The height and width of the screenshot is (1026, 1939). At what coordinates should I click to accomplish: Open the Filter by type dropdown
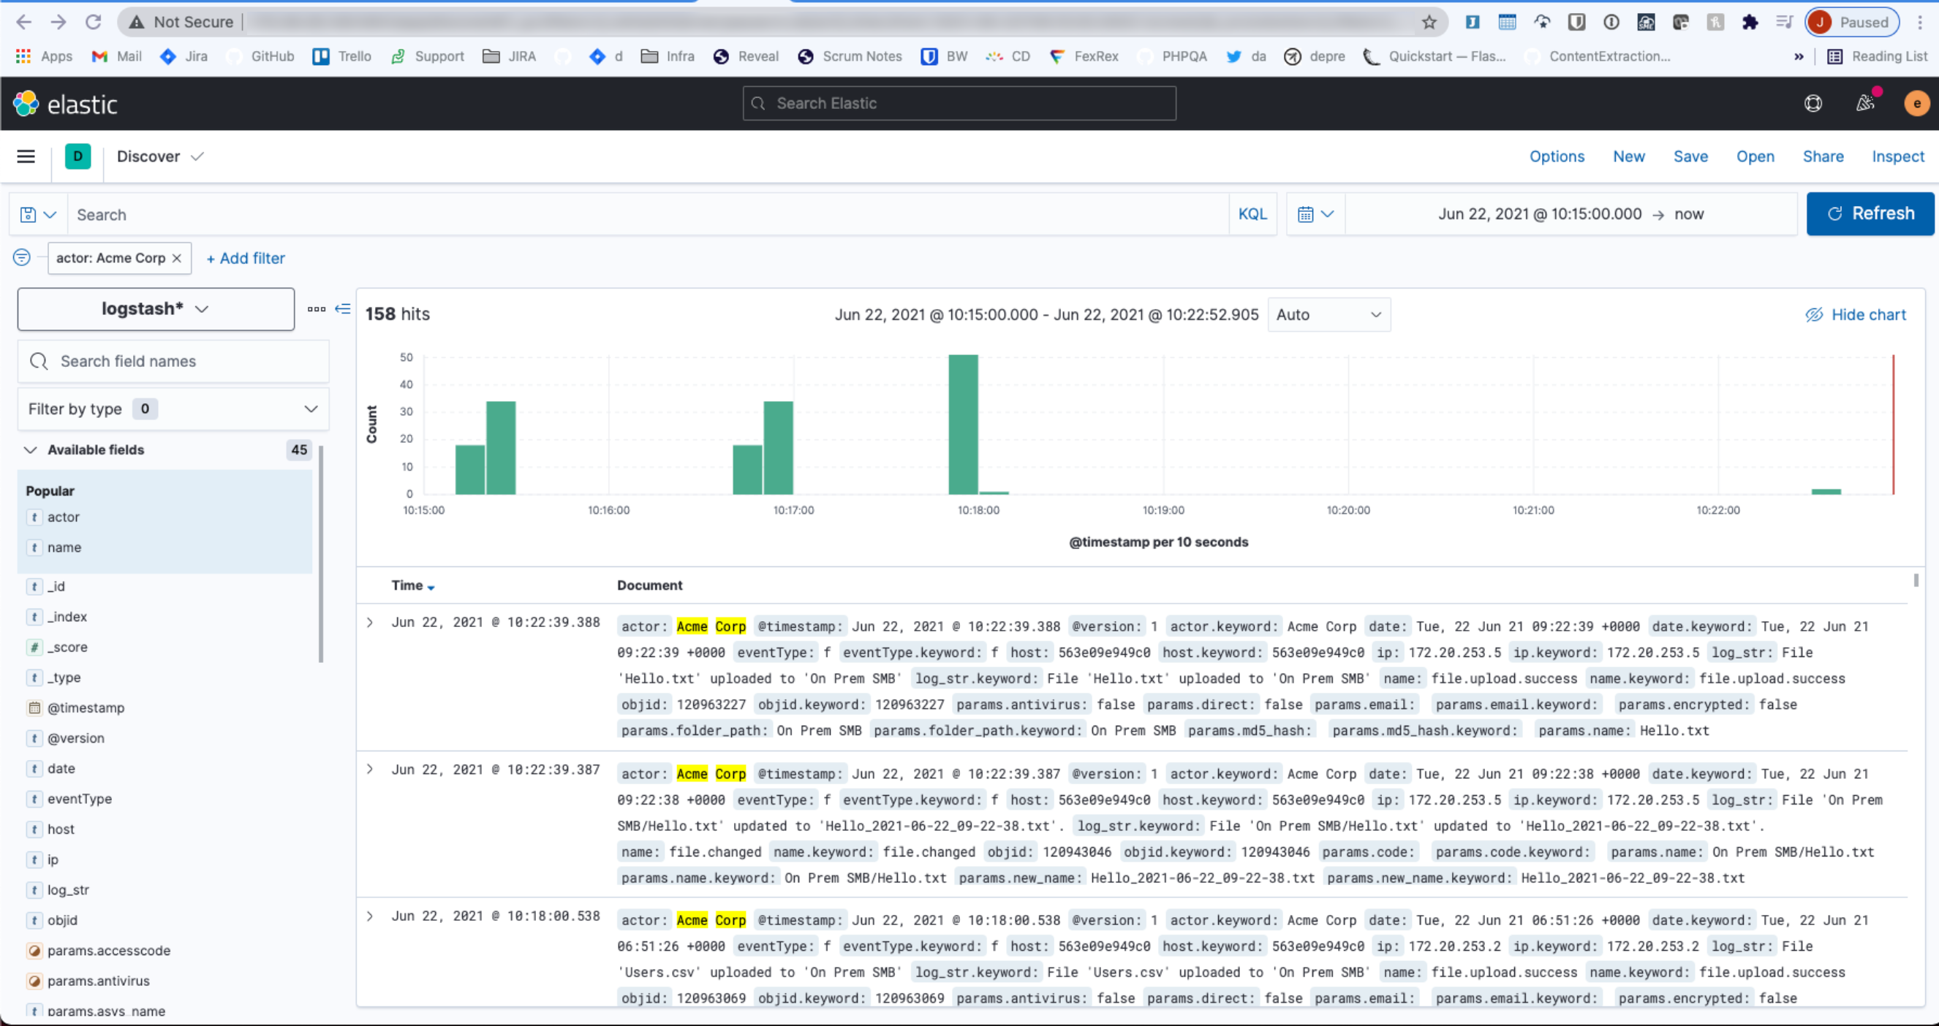coord(173,409)
